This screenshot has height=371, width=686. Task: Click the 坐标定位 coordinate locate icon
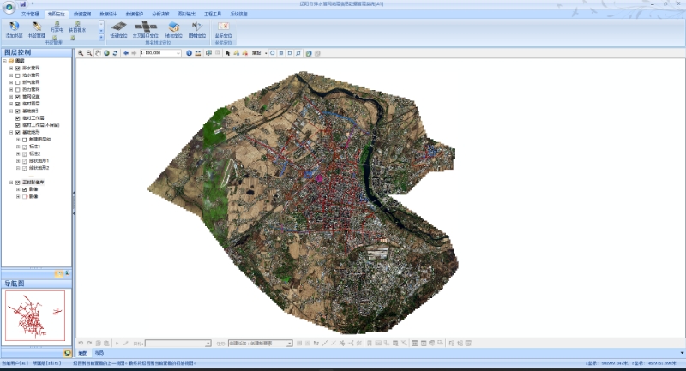click(223, 29)
